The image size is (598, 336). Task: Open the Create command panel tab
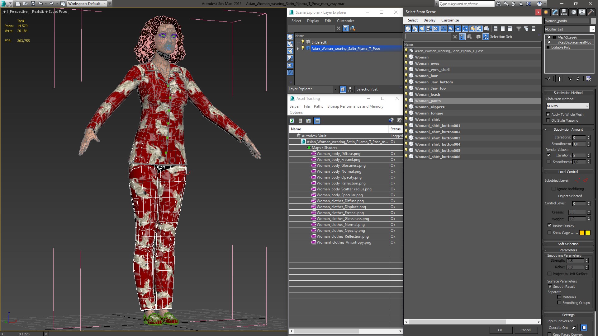click(x=546, y=12)
